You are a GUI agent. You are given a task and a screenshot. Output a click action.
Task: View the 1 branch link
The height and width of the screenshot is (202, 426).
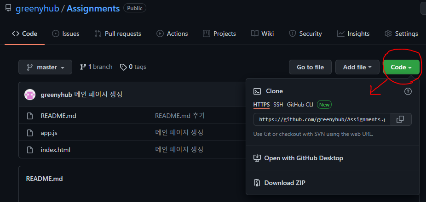pyautogui.click(x=96, y=67)
